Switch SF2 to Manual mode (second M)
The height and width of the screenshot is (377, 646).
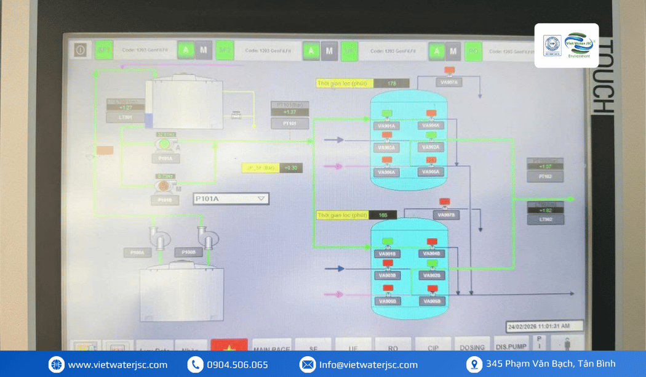[x=329, y=51]
